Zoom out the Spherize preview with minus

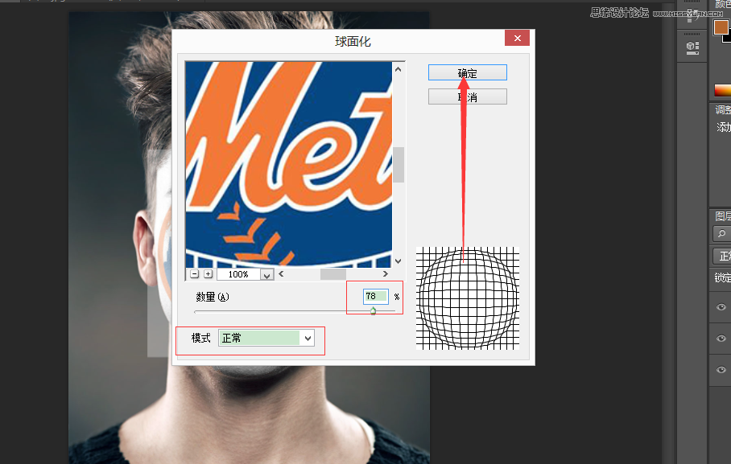[195, 274]
